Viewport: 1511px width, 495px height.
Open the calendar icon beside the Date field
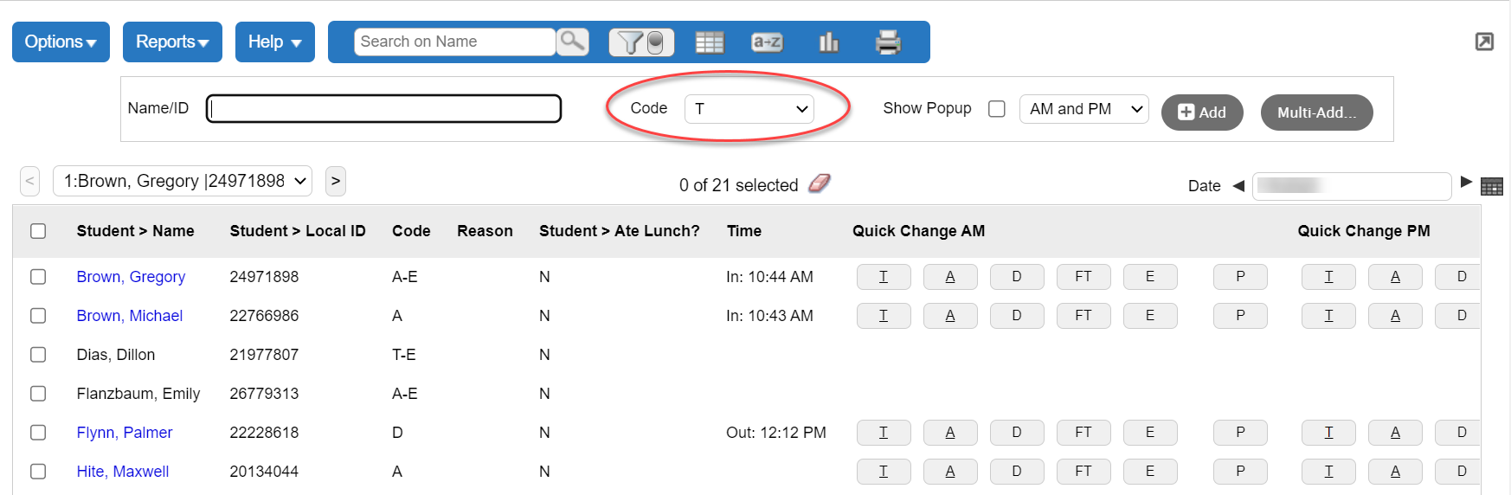point(1491,186)
